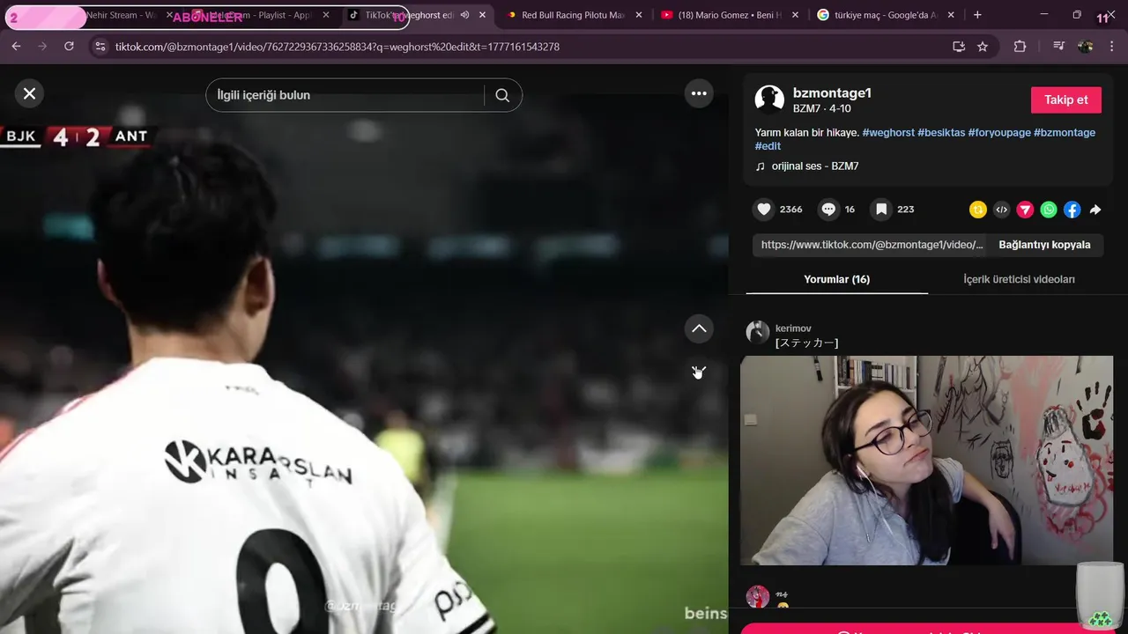Click the like count 2366
The height and width of the screenshot is (634, 1128).
(791, 210)
